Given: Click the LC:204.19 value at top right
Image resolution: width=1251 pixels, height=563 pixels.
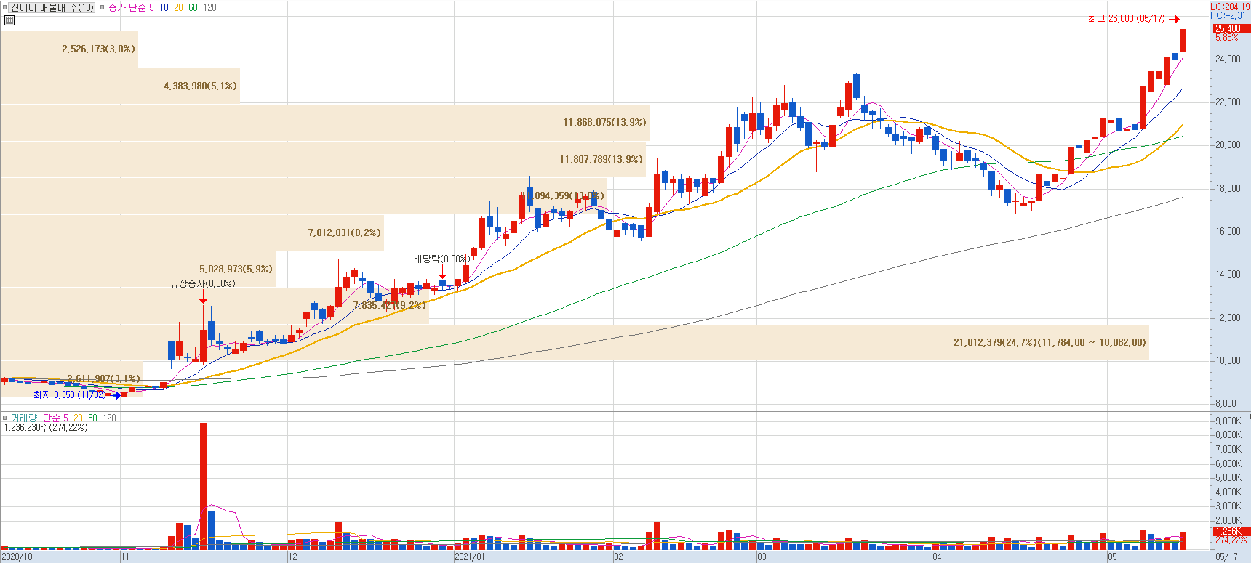Looking at the screenshot, I should coord(1230,7).
